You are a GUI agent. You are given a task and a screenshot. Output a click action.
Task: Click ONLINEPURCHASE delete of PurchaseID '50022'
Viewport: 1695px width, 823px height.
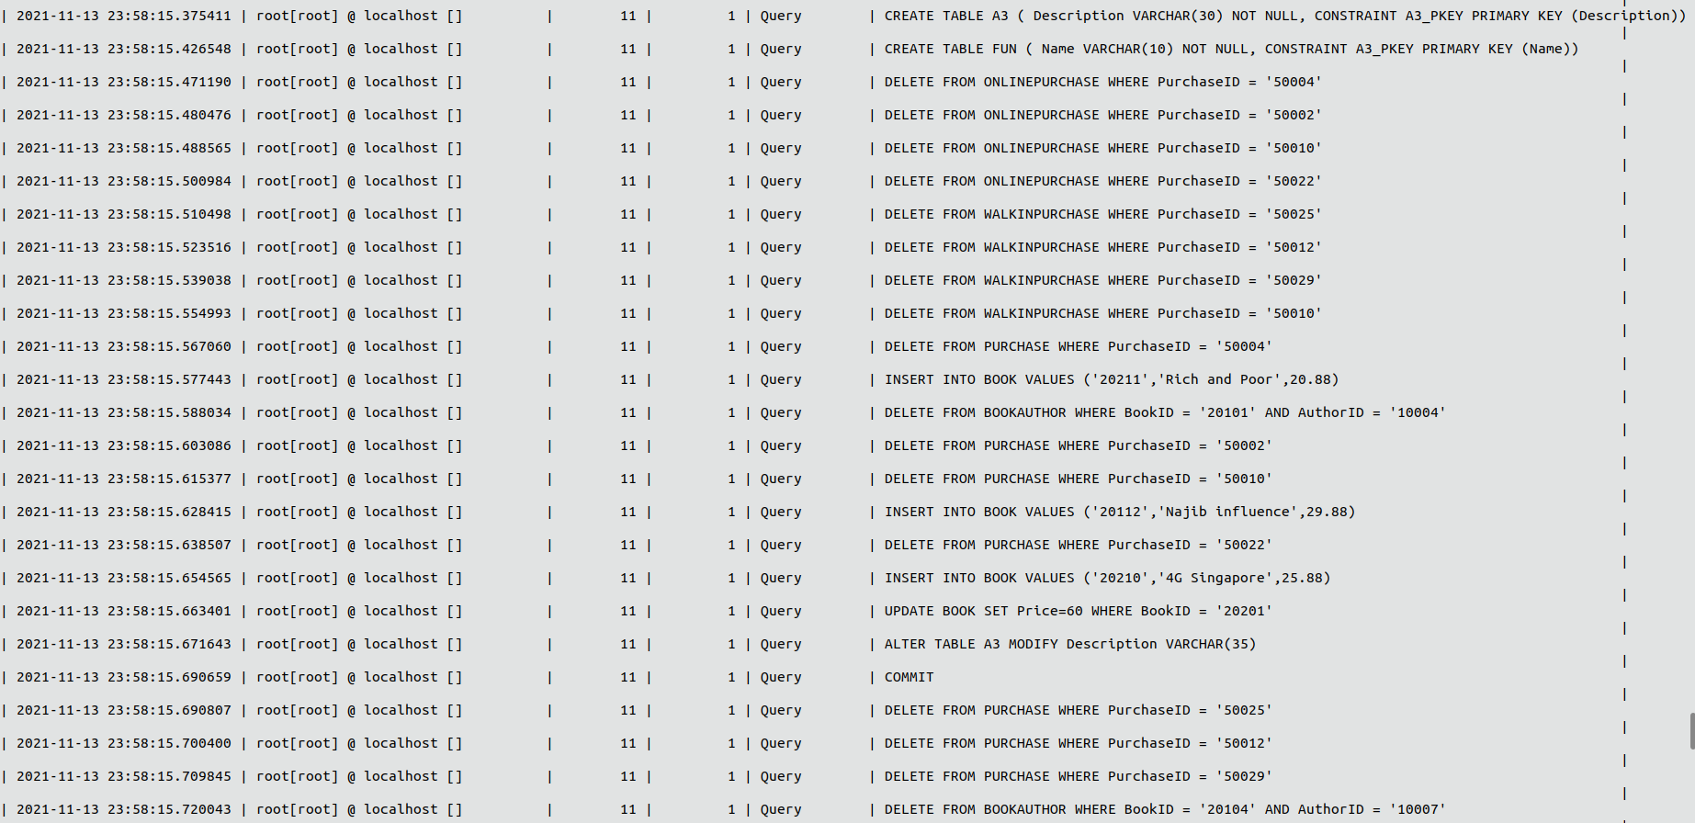(1102, 181)
